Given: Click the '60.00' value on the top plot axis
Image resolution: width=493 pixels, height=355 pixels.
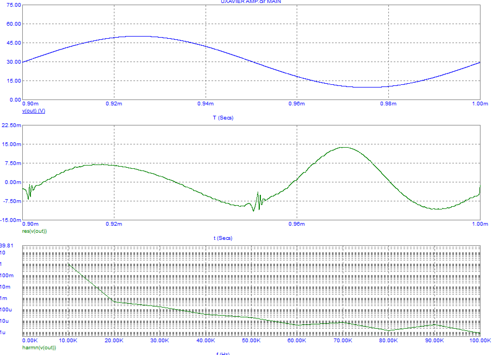Looking at the screenshot, I should [x=14, y=24].
